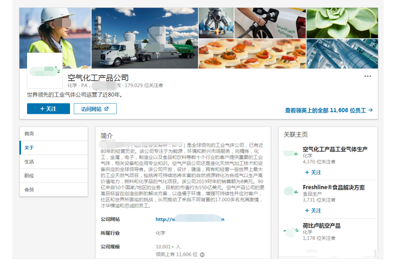Click the 10,001+ 人 company size value
393x267 pixels.
168,246
